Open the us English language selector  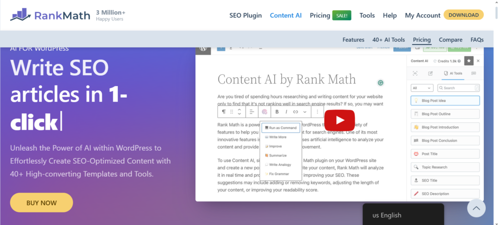(403, 214)
